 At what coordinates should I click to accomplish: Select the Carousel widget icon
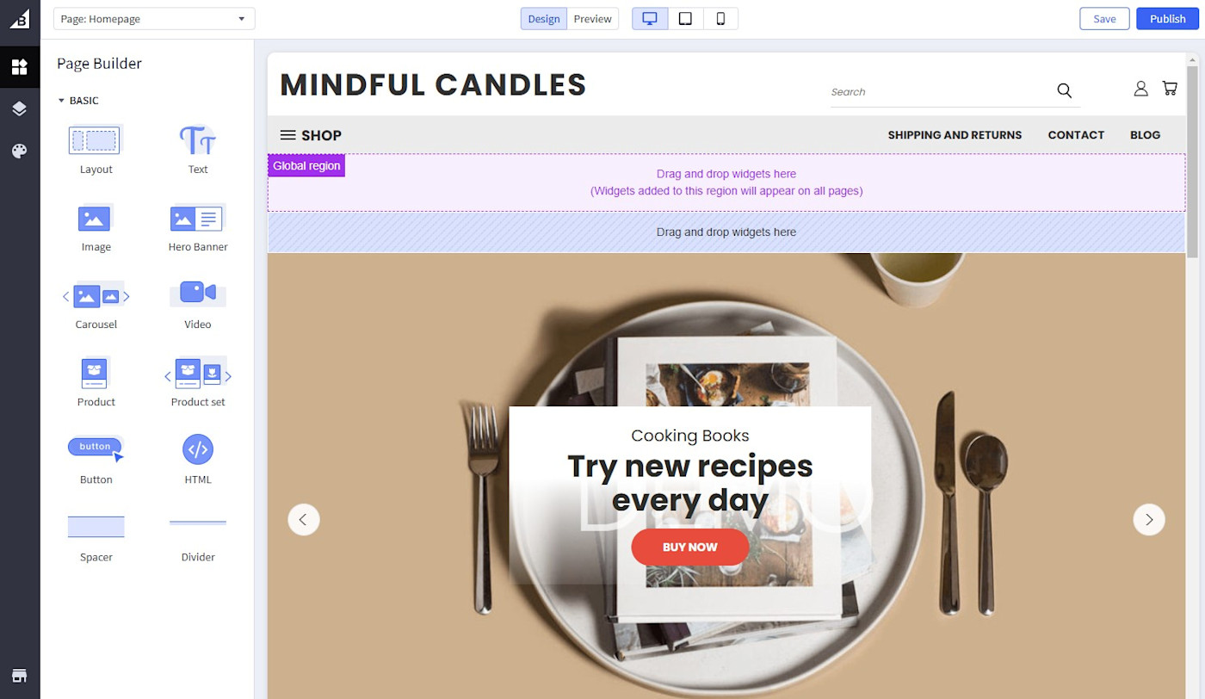click(x=96, y=296)
